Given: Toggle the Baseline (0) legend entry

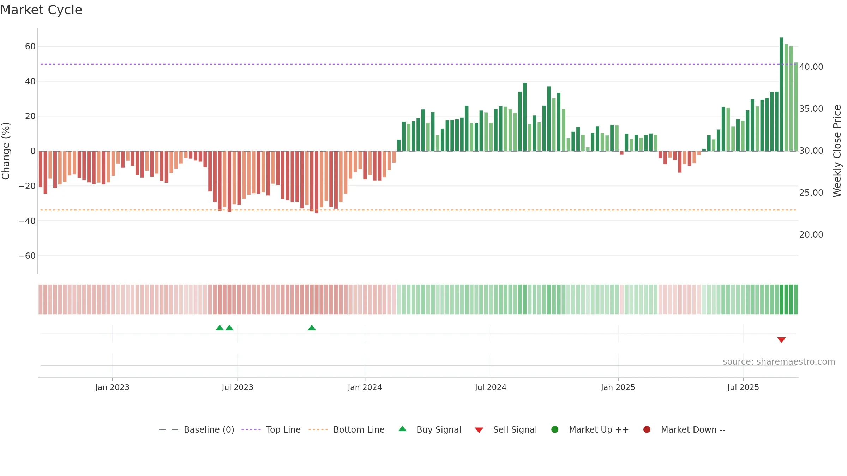Looking at the screenshot, I should tap(197, 429).
